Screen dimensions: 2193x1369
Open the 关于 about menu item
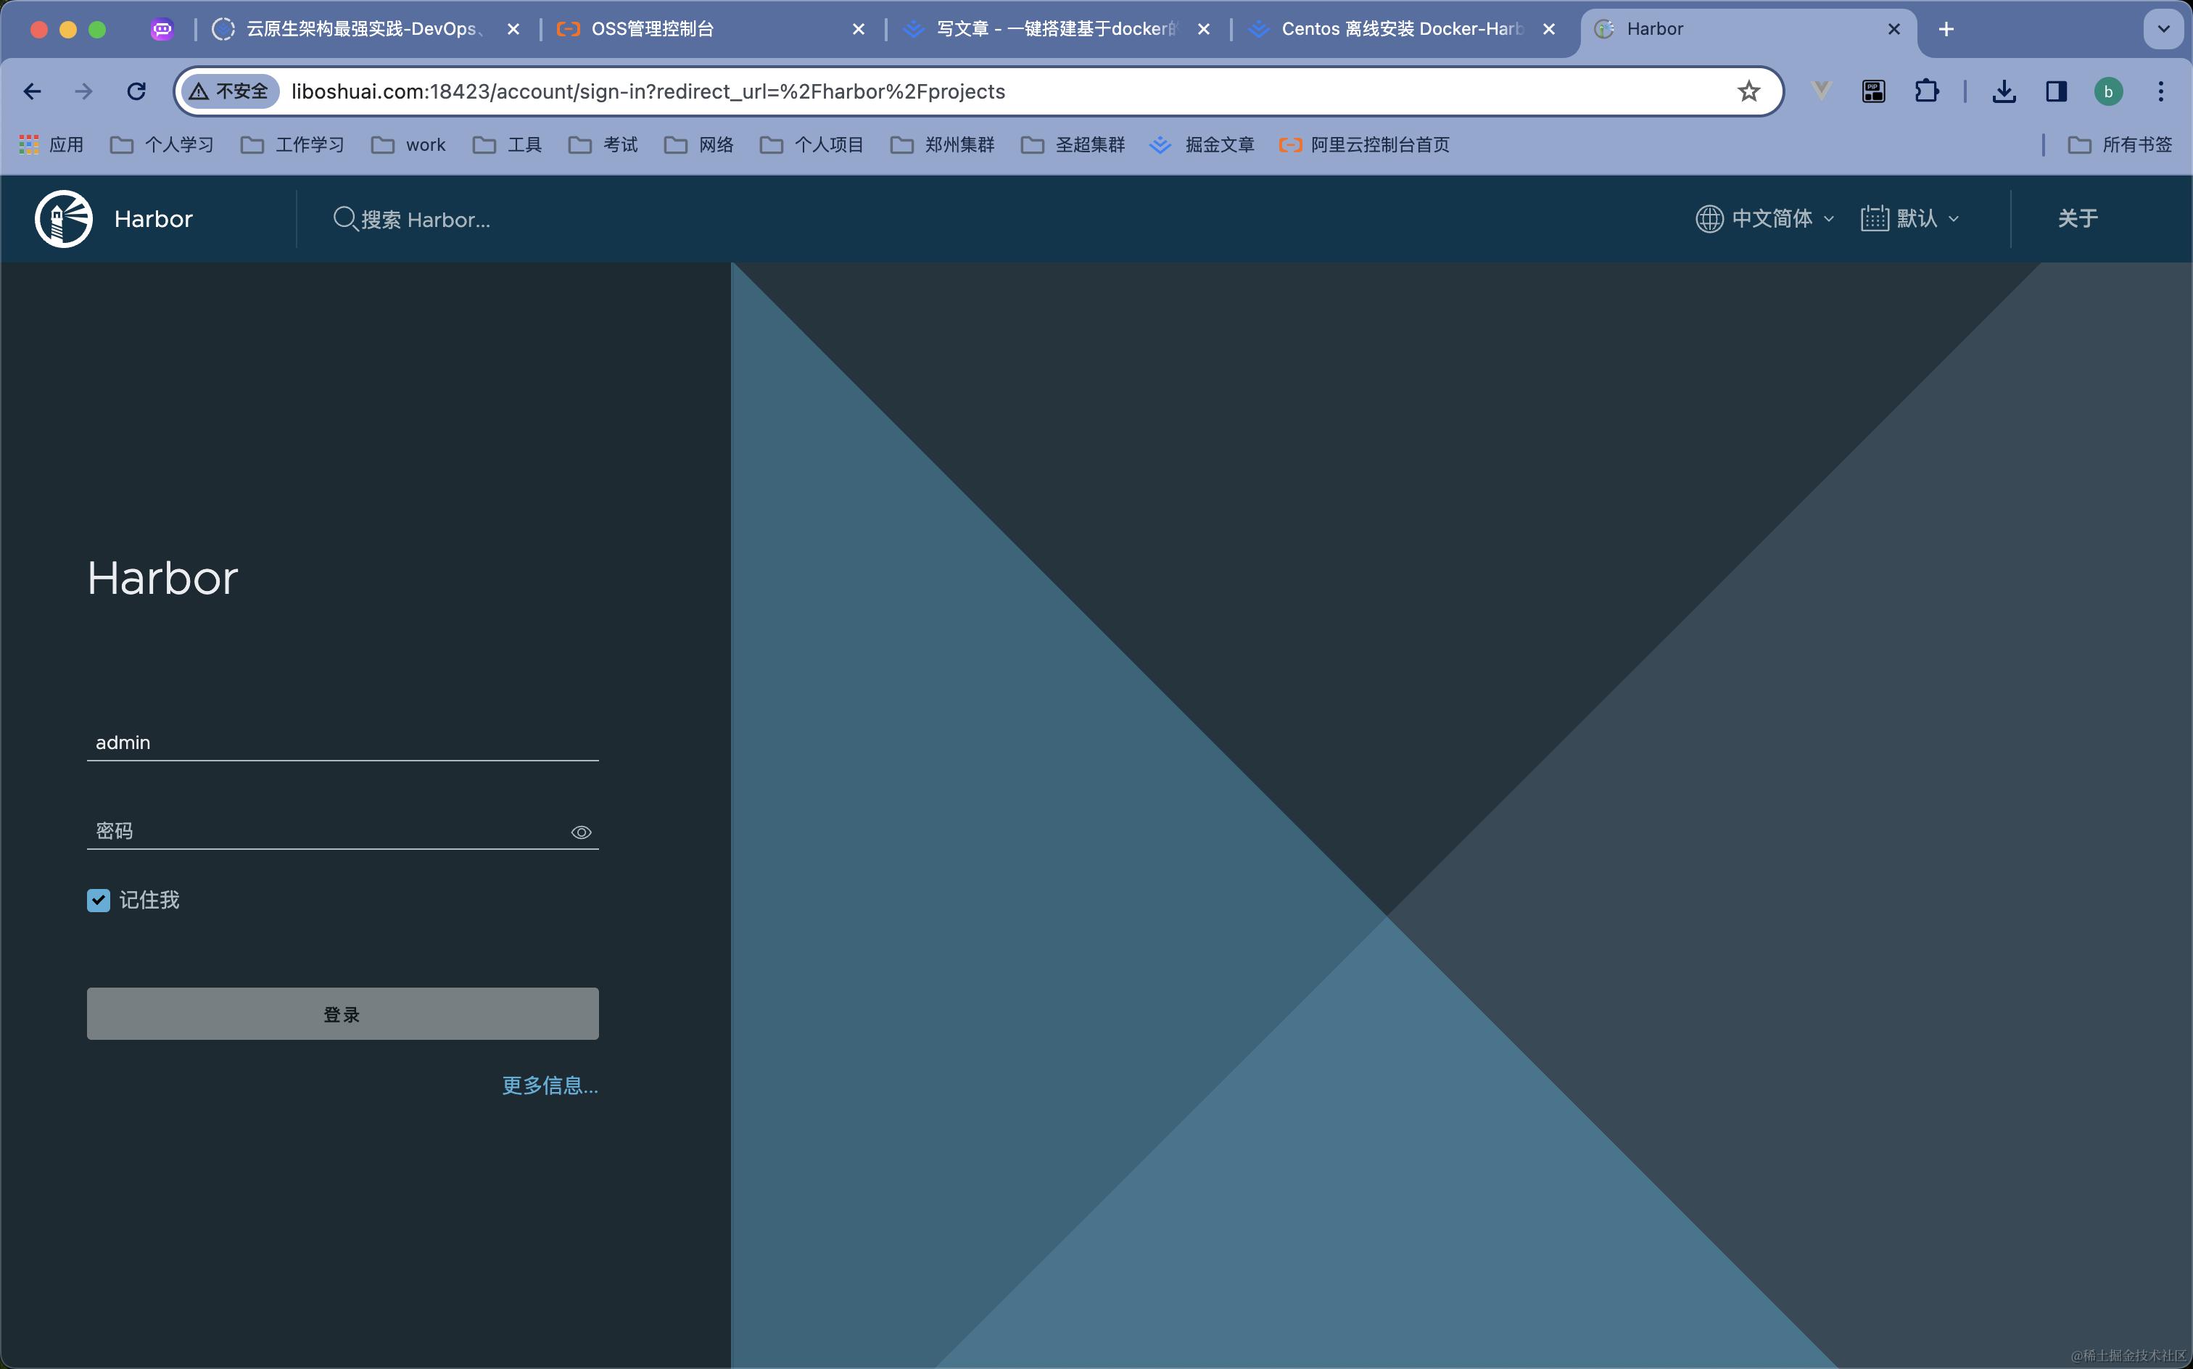(2077, 218)
